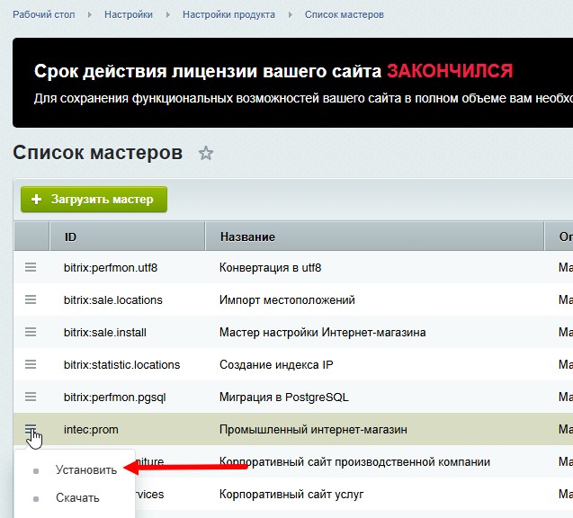This screenshot has width=573, height=518.
Task: Sort table by ID column header
Action: click(127, 237)
